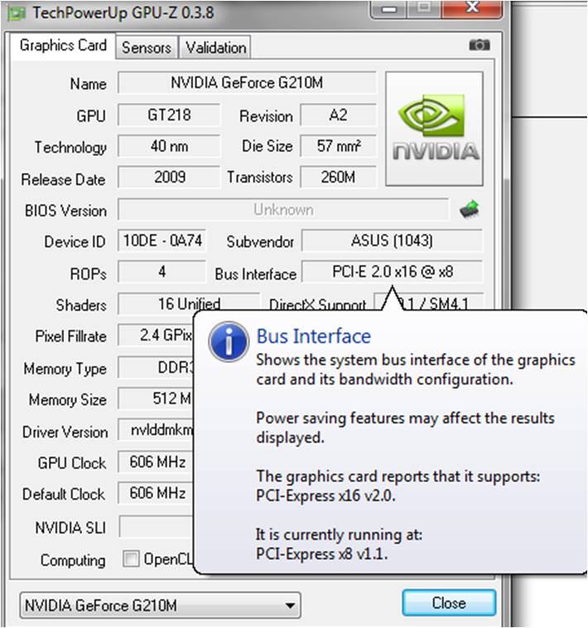The image size is (588, 628).
Task: Click the GPU-Z title bar app icon
Action: point(17,13)
